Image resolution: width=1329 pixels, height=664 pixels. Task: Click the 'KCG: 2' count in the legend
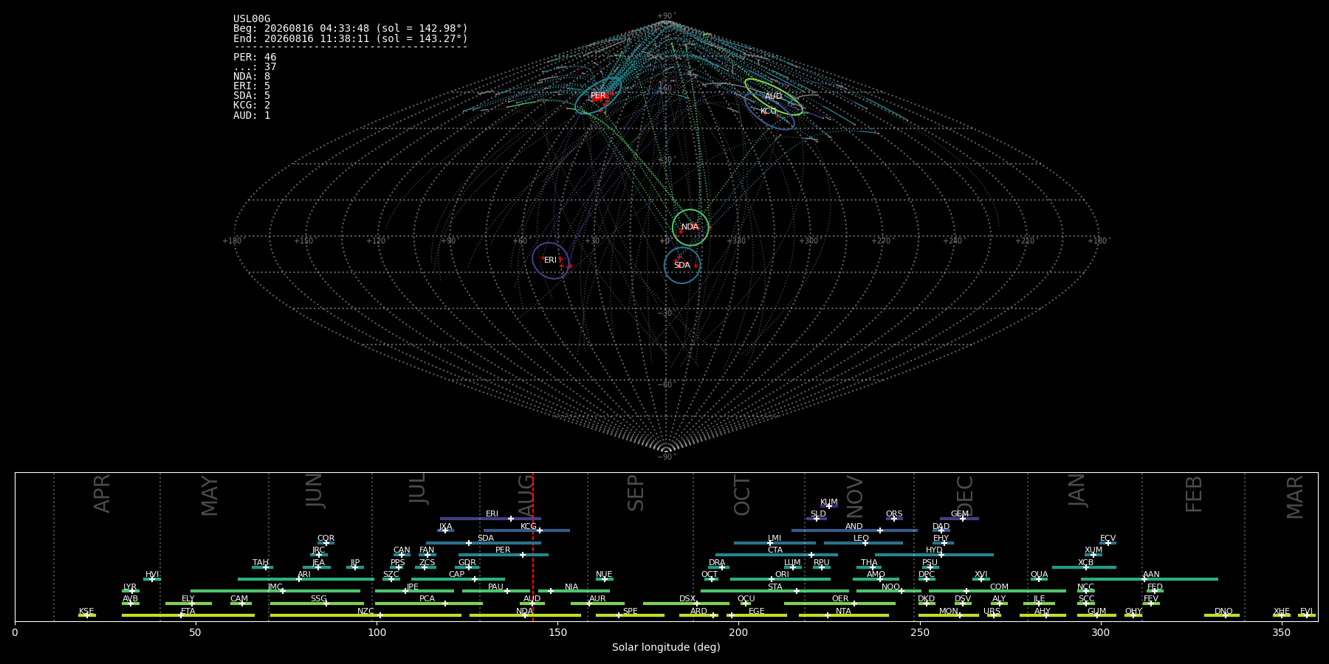click(x=252, y=105)
